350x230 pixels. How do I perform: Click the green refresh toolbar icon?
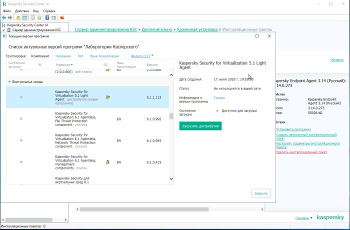[39, 17]
